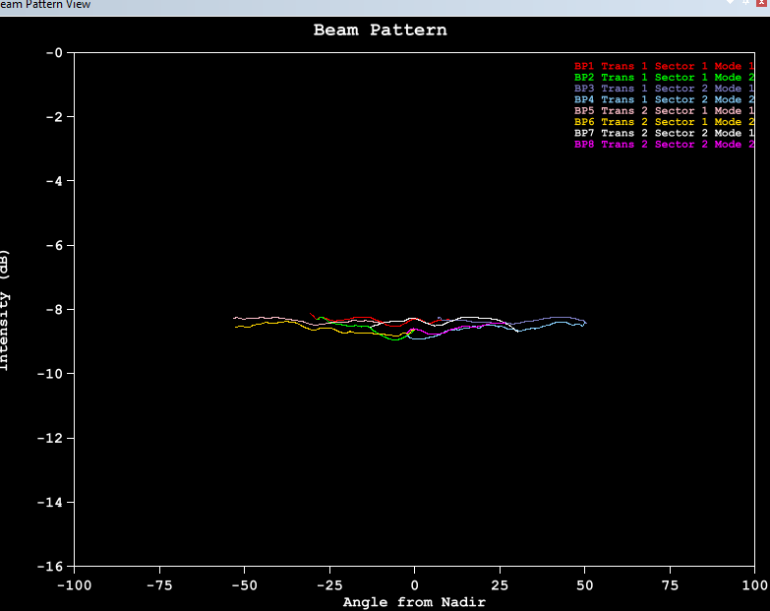770x611 pixels.
Task: Click the 0 tick on the angle axis
Action: tap(414, 584)
